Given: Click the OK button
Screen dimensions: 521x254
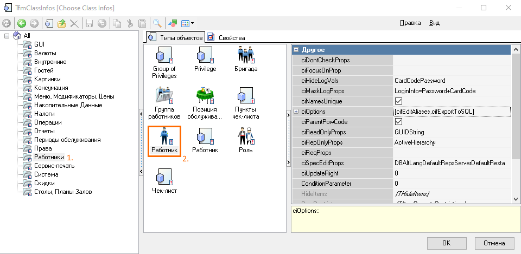Looking at the screenshot, I should [446, 243].
